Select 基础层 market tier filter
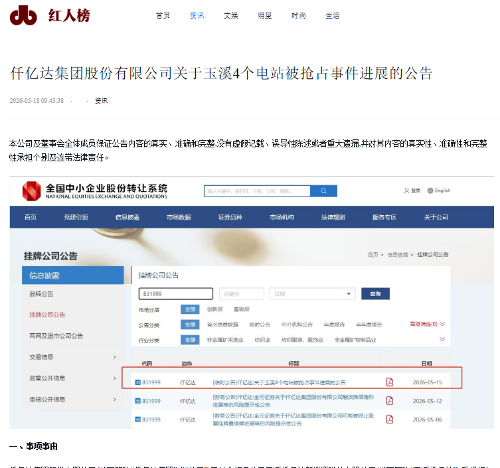This screenshot has width=500, height=468. coord(242,309)
